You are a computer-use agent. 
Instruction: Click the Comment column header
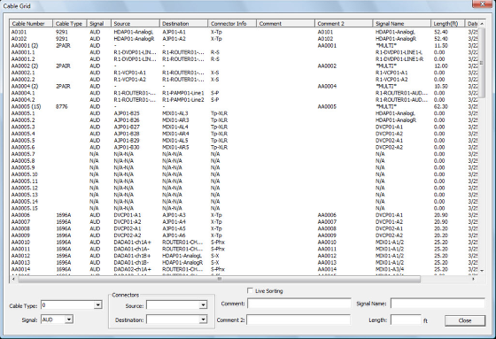click(x=285, y=24)
